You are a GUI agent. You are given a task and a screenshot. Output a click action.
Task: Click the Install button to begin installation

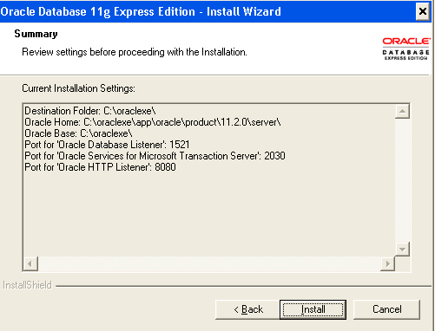(313, 309)
